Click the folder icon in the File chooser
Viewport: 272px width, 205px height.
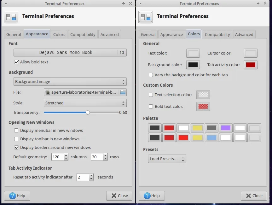tap(123, 92)
